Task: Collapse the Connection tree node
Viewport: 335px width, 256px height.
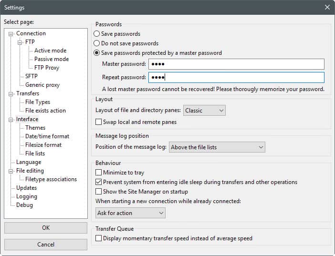Action: click(10, 34)
